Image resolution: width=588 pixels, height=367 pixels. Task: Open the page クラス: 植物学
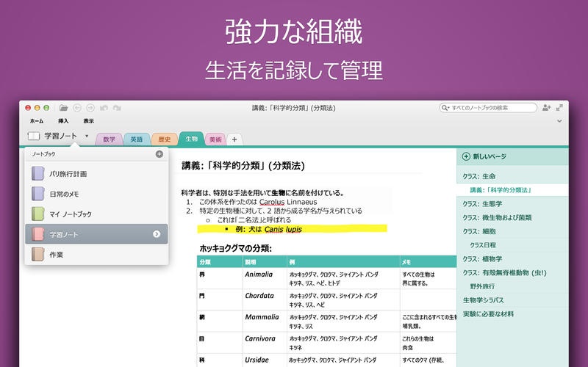512,259
